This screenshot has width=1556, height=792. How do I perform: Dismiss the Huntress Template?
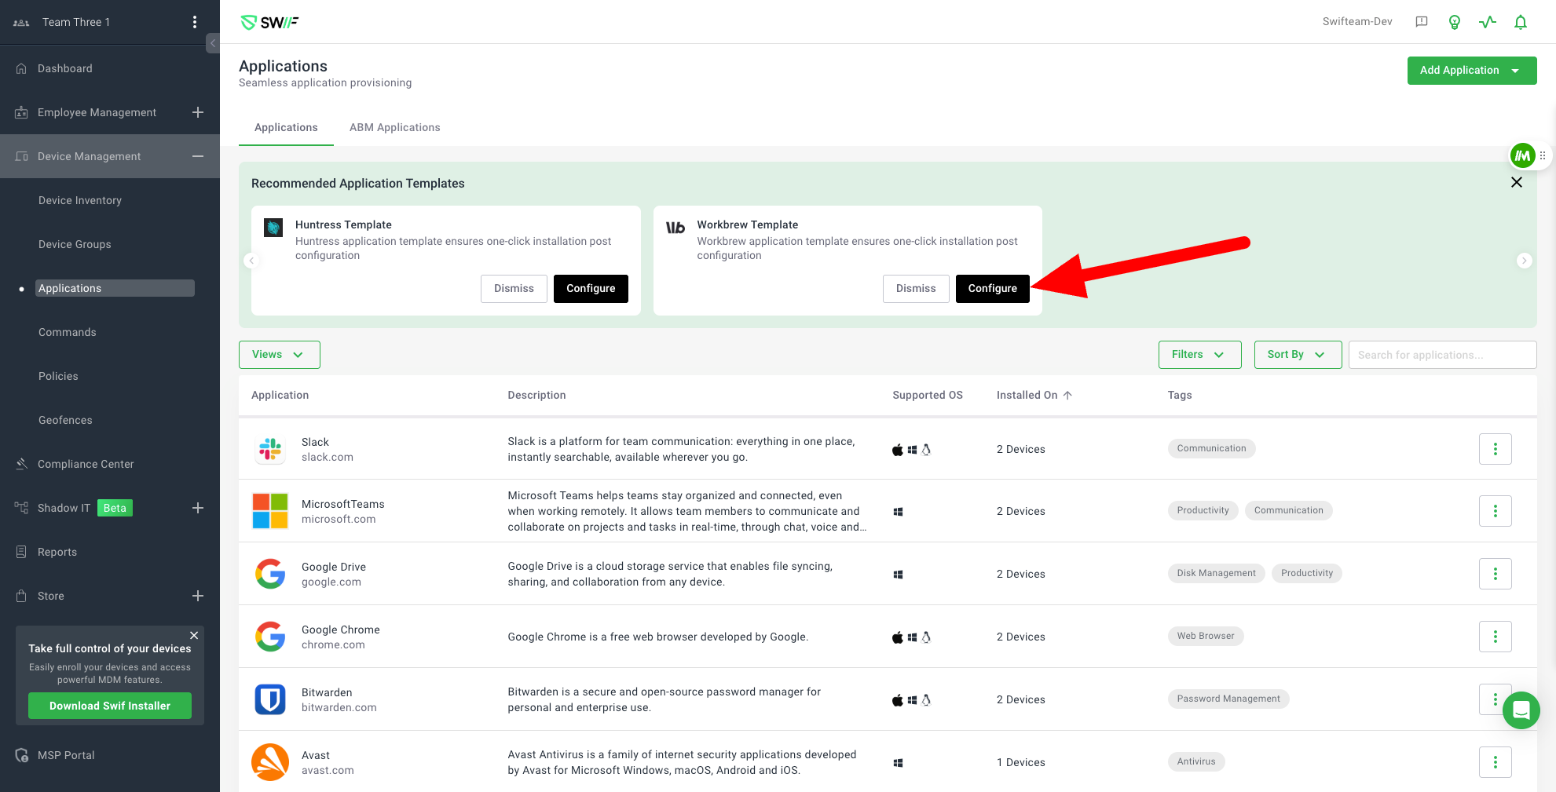(x=514, y=288)
